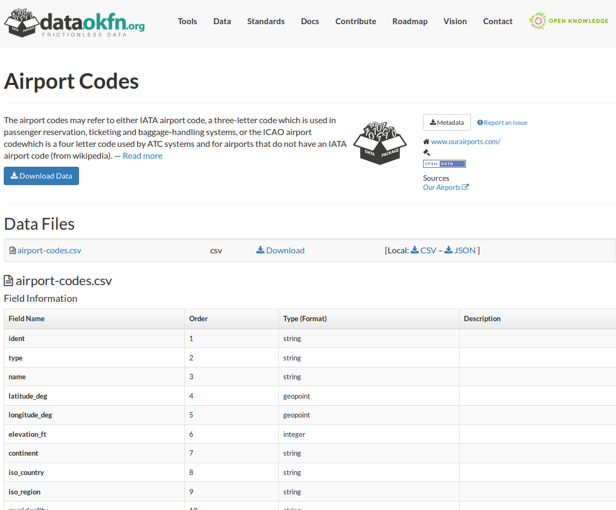
Task: Click the gavel license icon
Action: [427, 152]
